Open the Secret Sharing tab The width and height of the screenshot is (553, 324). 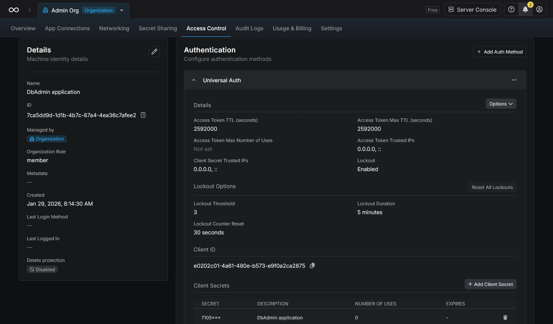(157, 28)
